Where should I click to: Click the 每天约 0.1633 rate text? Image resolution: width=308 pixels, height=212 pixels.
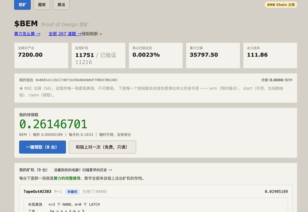81,135
